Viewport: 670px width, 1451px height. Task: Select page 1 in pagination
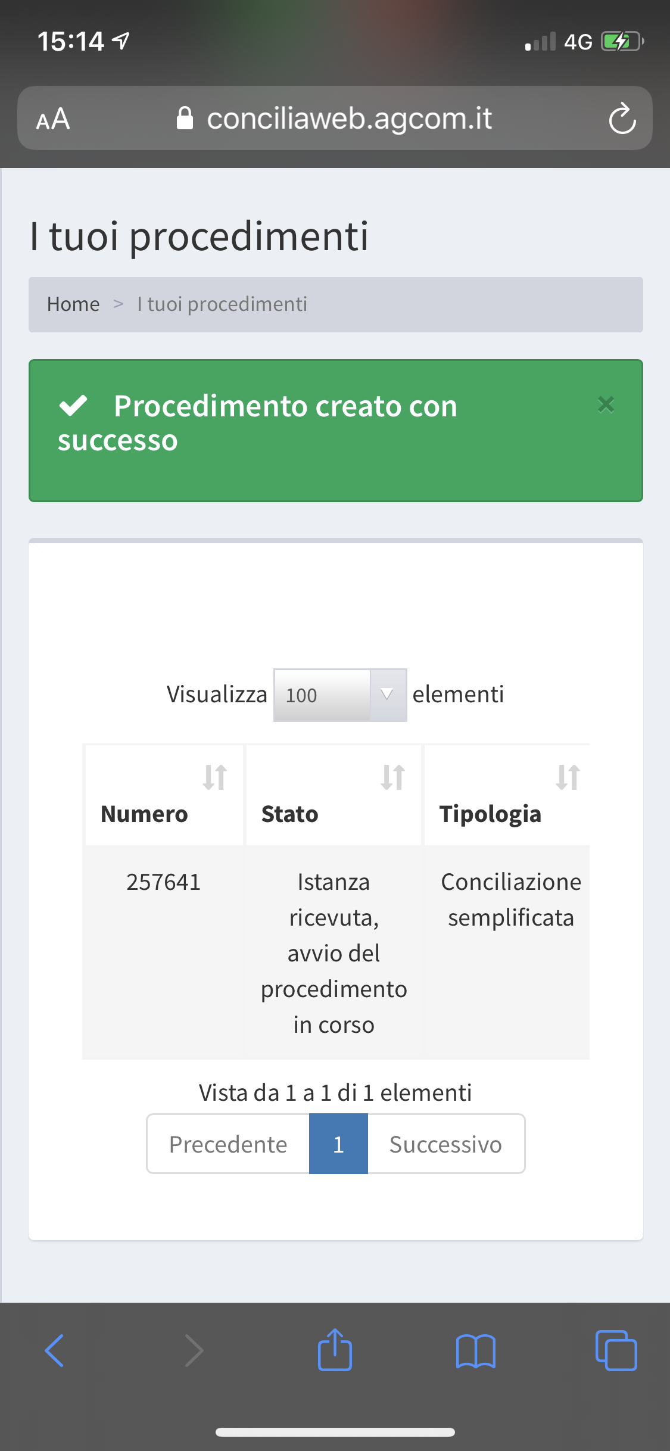pos(338,1144)
